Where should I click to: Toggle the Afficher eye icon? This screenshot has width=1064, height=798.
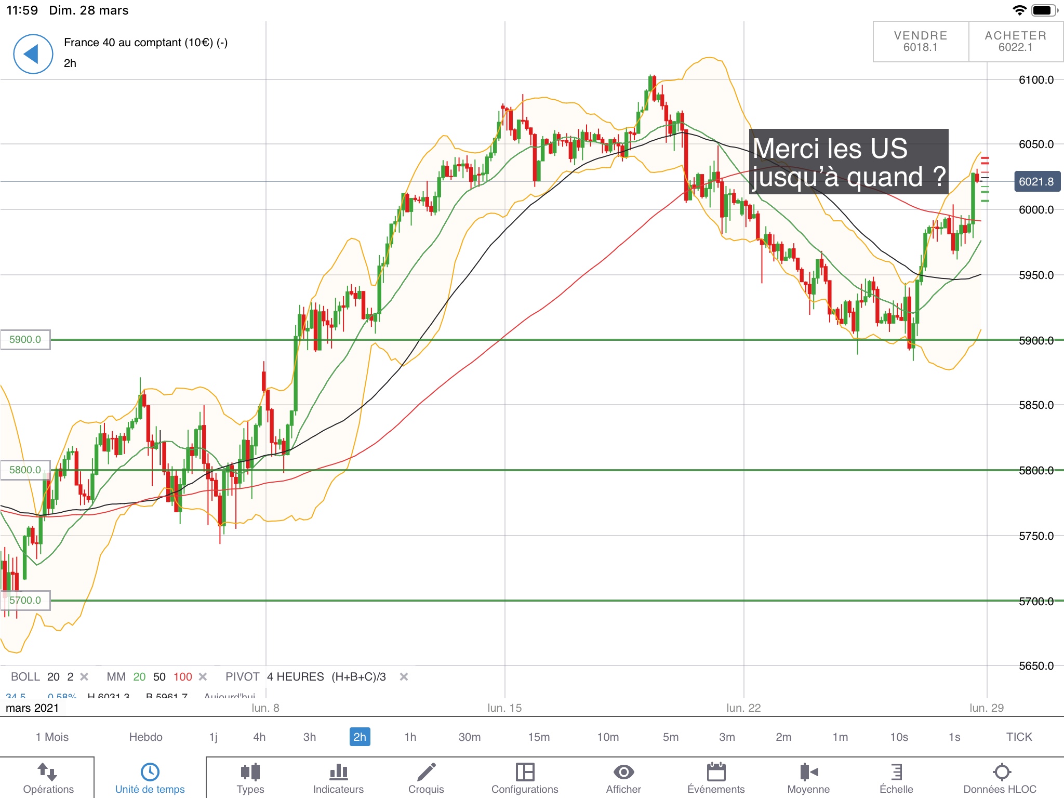(623, 773)
